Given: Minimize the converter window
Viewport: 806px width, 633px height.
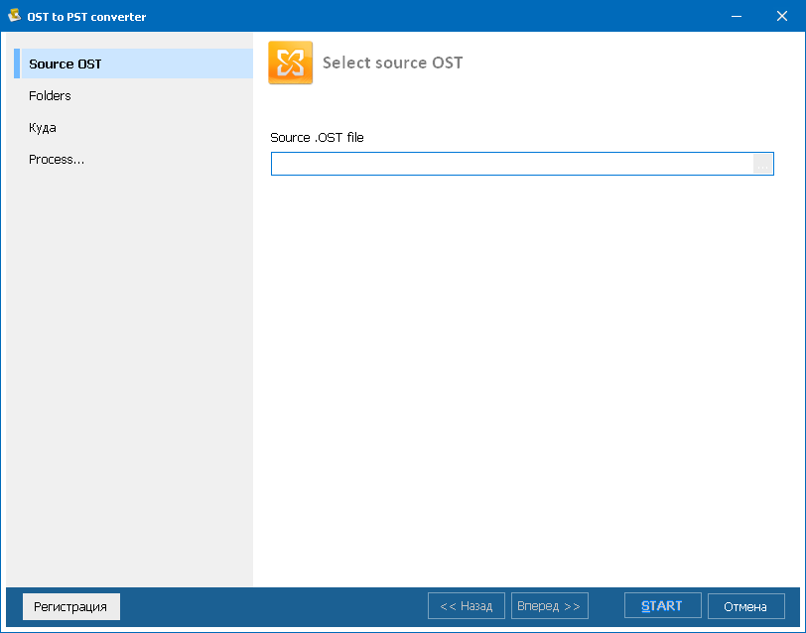Looking at the screenshot, I should click(x=736, y=16).
